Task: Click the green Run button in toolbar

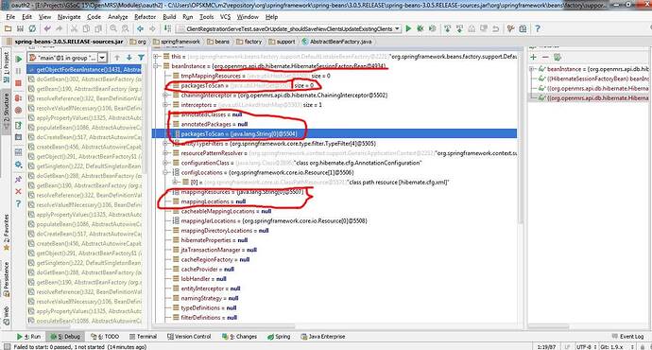Action: pyautogui.click(x=408, y=28)
